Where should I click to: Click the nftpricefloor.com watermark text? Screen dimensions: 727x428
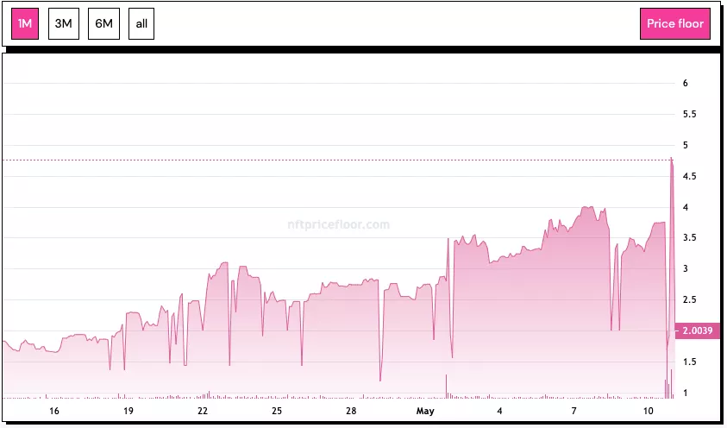[338, 224]
